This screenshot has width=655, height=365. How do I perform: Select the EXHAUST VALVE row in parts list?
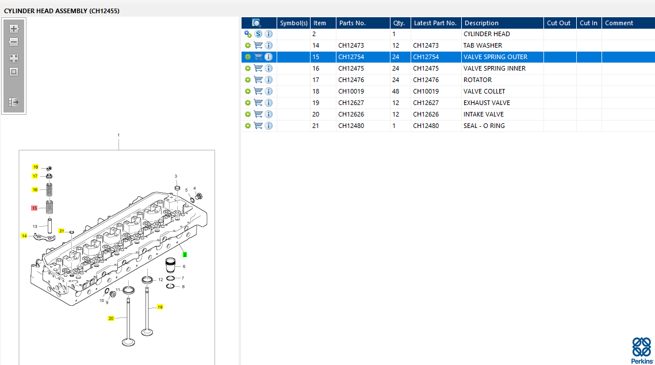click(448, 103)
